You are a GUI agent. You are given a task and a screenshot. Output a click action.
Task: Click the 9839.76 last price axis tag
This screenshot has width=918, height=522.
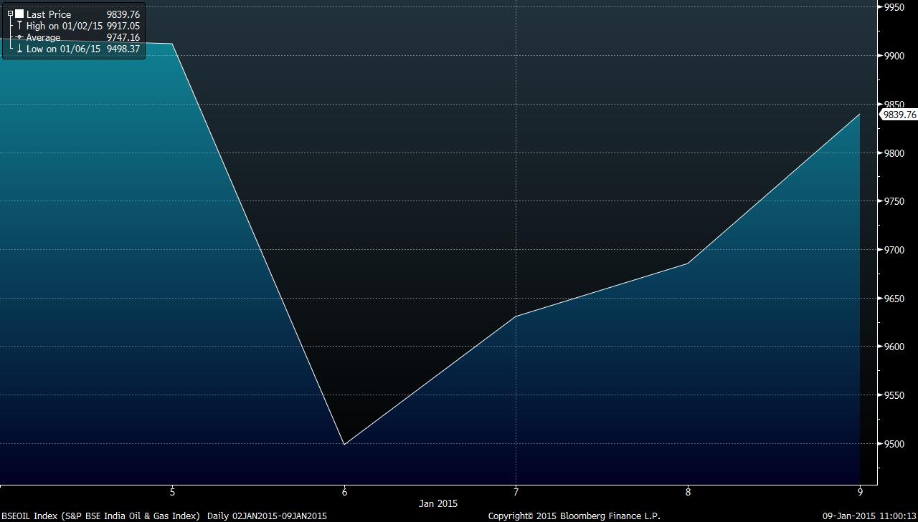pyautogui.click(x=899, y=115)
